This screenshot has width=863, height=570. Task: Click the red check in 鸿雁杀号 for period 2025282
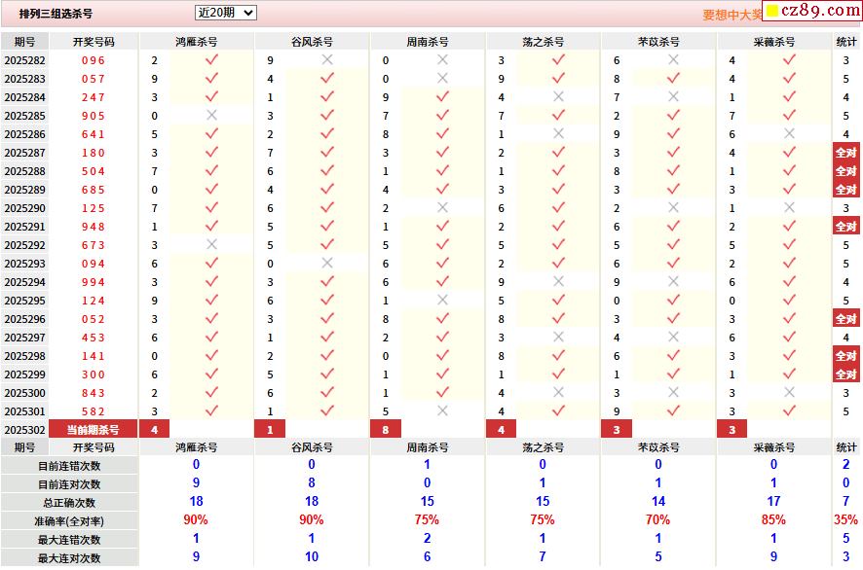tap(211, 60)
